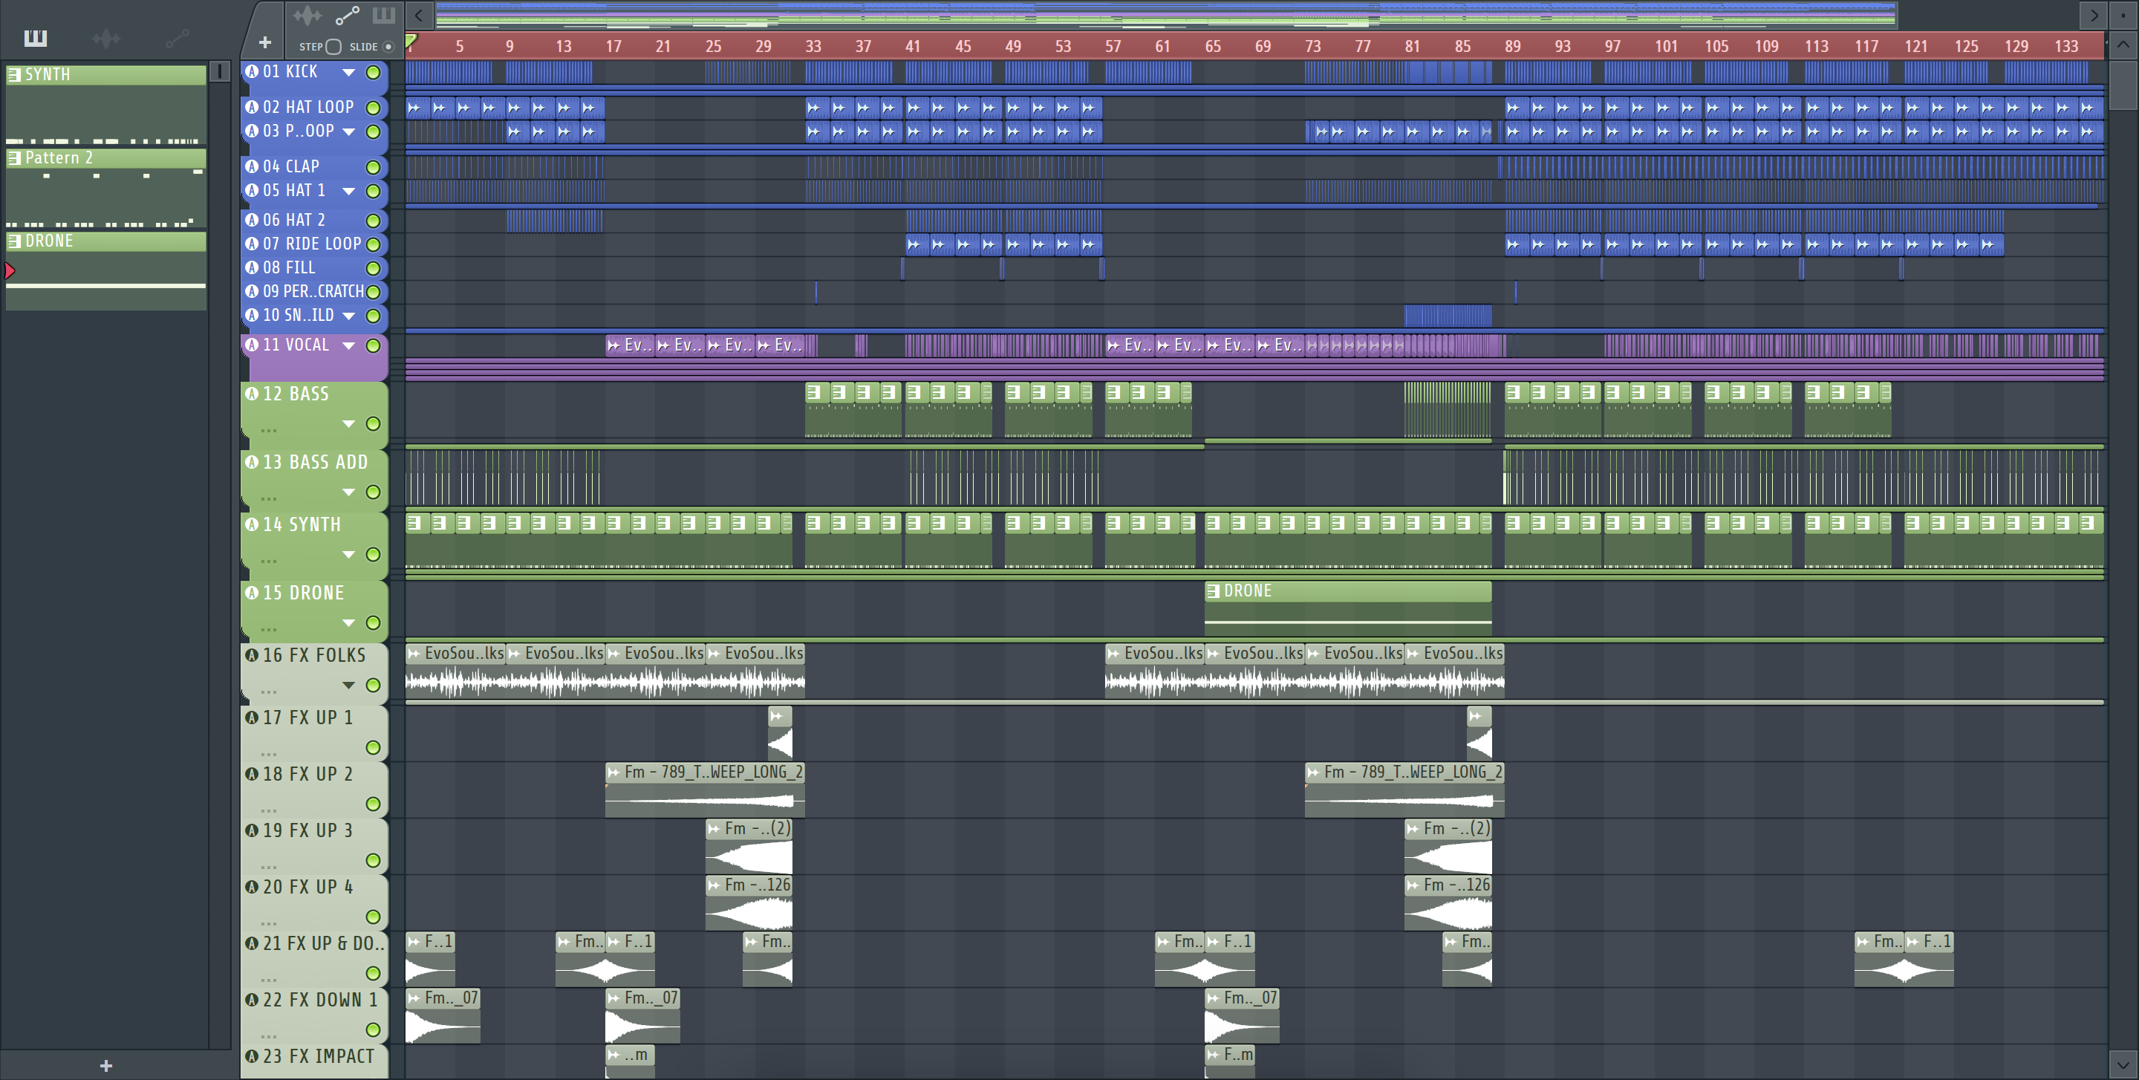Select Pattern 2 in the picker
Screen dimensions: 2139x1080
click(106, 189)
